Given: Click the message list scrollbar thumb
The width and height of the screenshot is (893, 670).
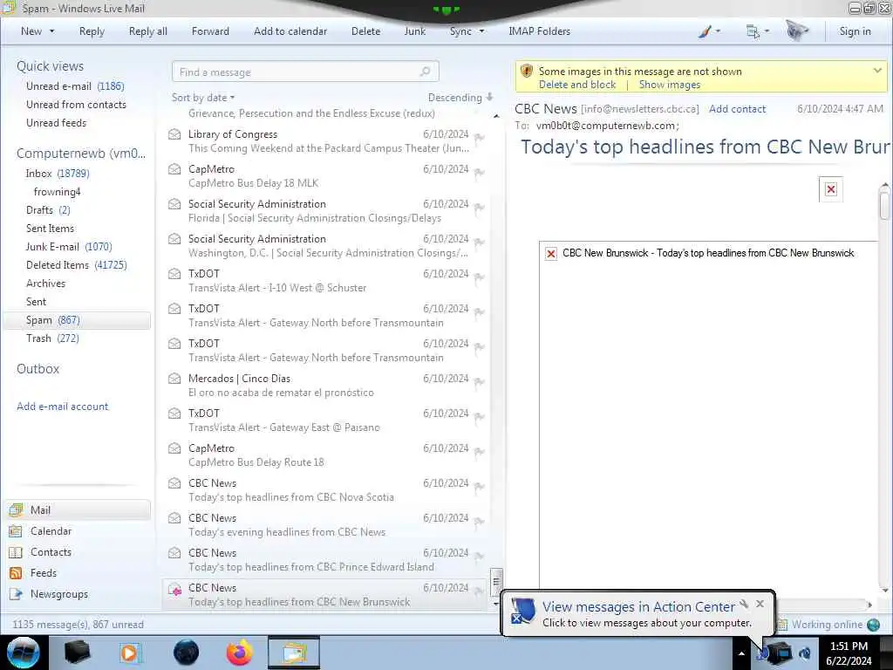Looking at the screenshot, I should [496, 582].
